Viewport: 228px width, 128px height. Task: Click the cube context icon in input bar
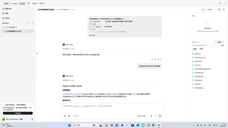click(69, 116)
